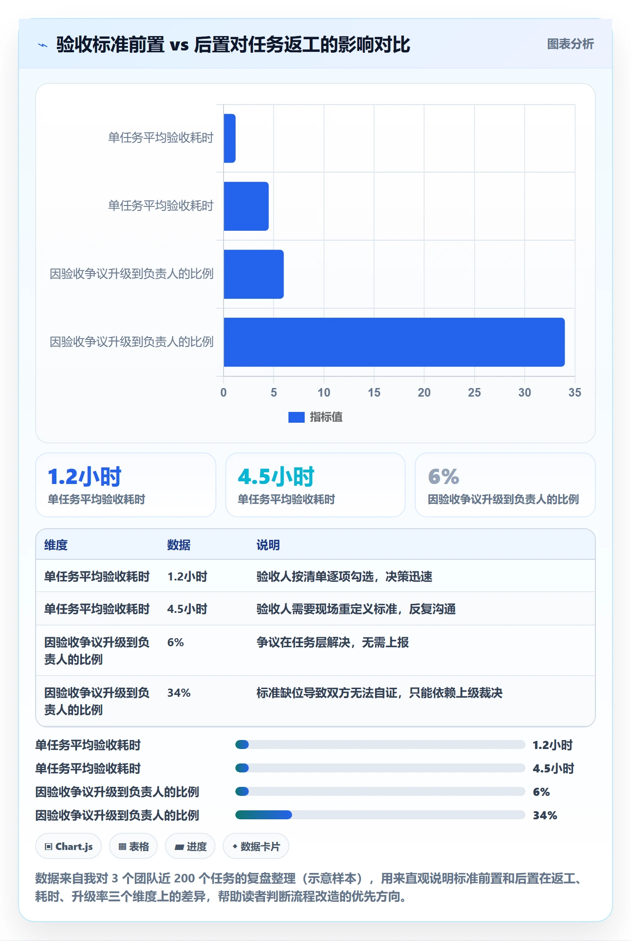Click the 1.2小时 value in the table
Image resolution: width=631 pixels, height=941 pixels.
tap(187, 576)
